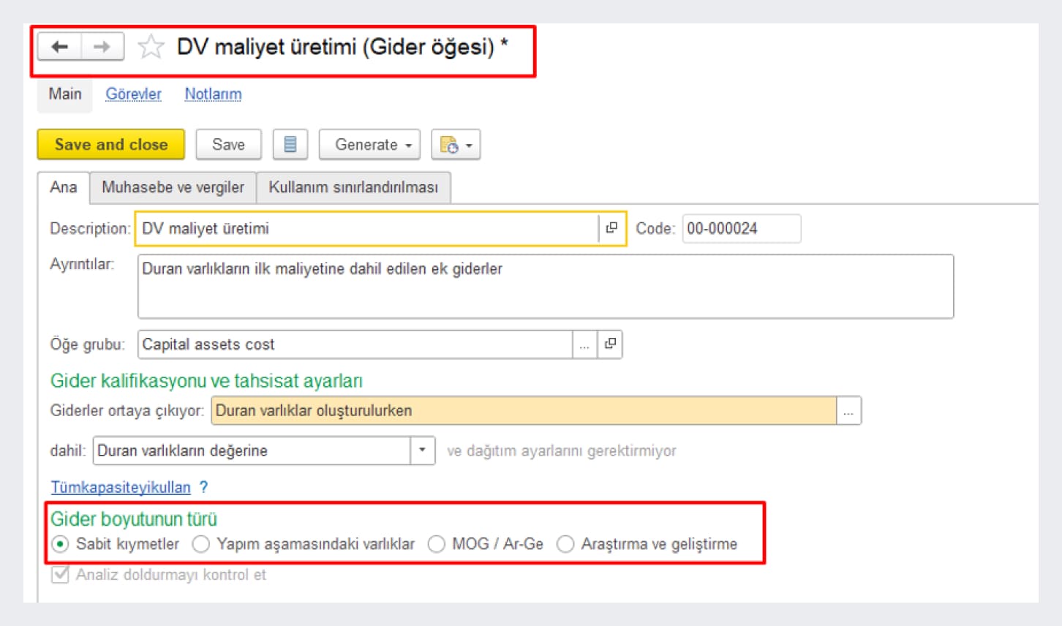Viewport: 1062px width, 626px height.
Task: Switch to Muhasebe ve vergiler tab
Action: coord(173,187)
